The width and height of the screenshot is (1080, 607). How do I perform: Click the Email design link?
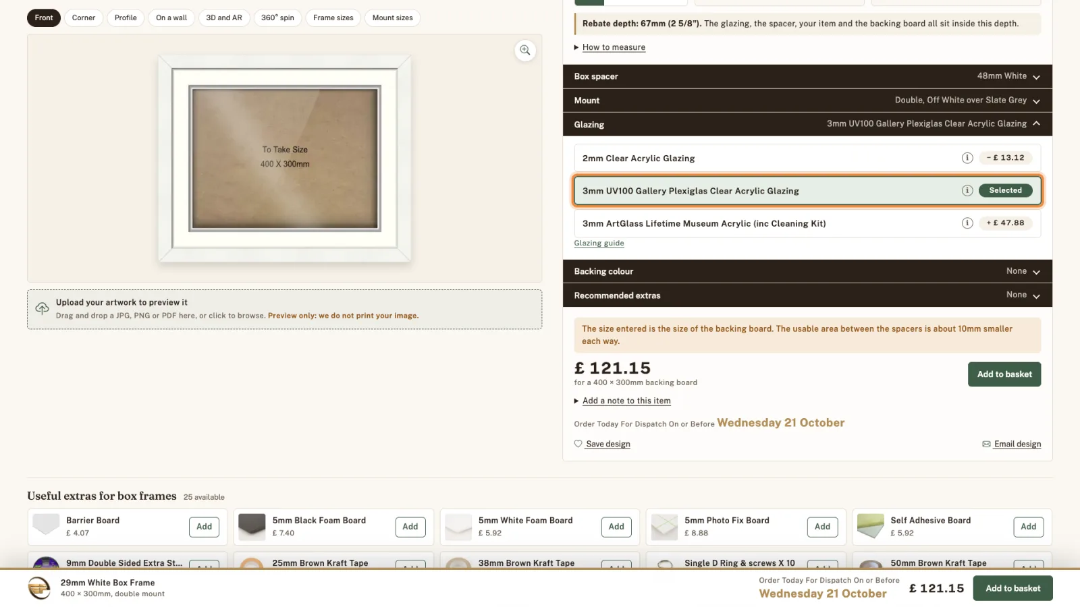(1017, 444)
